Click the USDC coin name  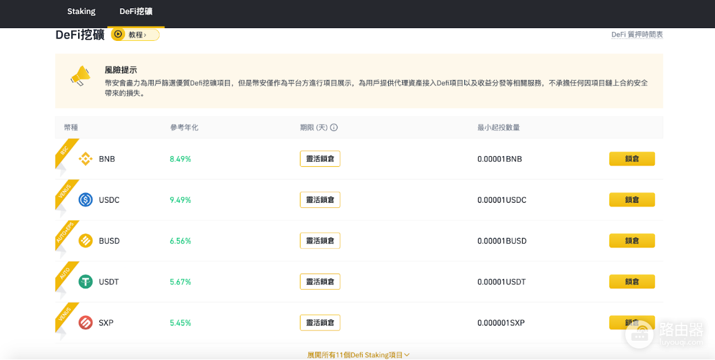109,200
